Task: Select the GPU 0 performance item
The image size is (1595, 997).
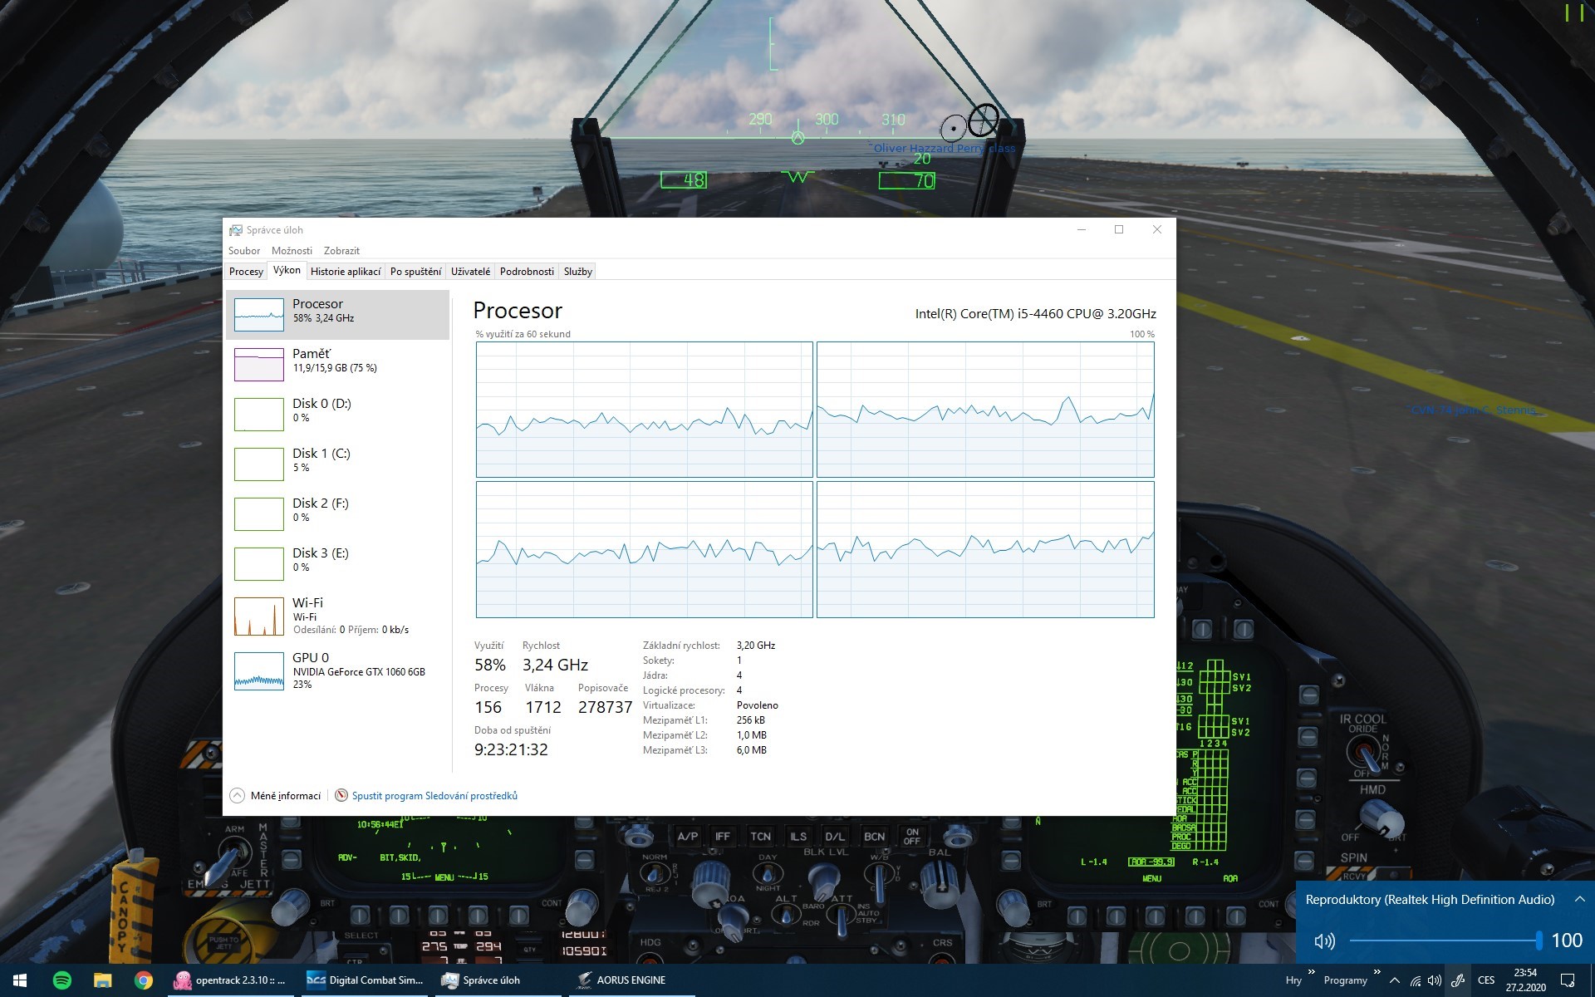Action: tap(337, 671)
